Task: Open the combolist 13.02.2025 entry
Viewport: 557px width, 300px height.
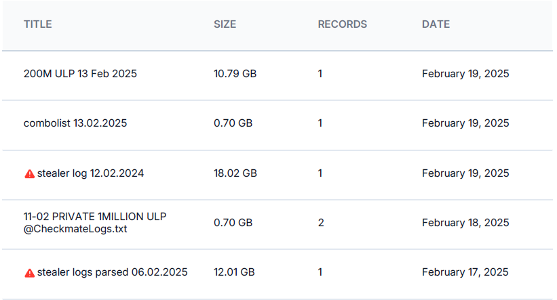Action: click(75, 123)
